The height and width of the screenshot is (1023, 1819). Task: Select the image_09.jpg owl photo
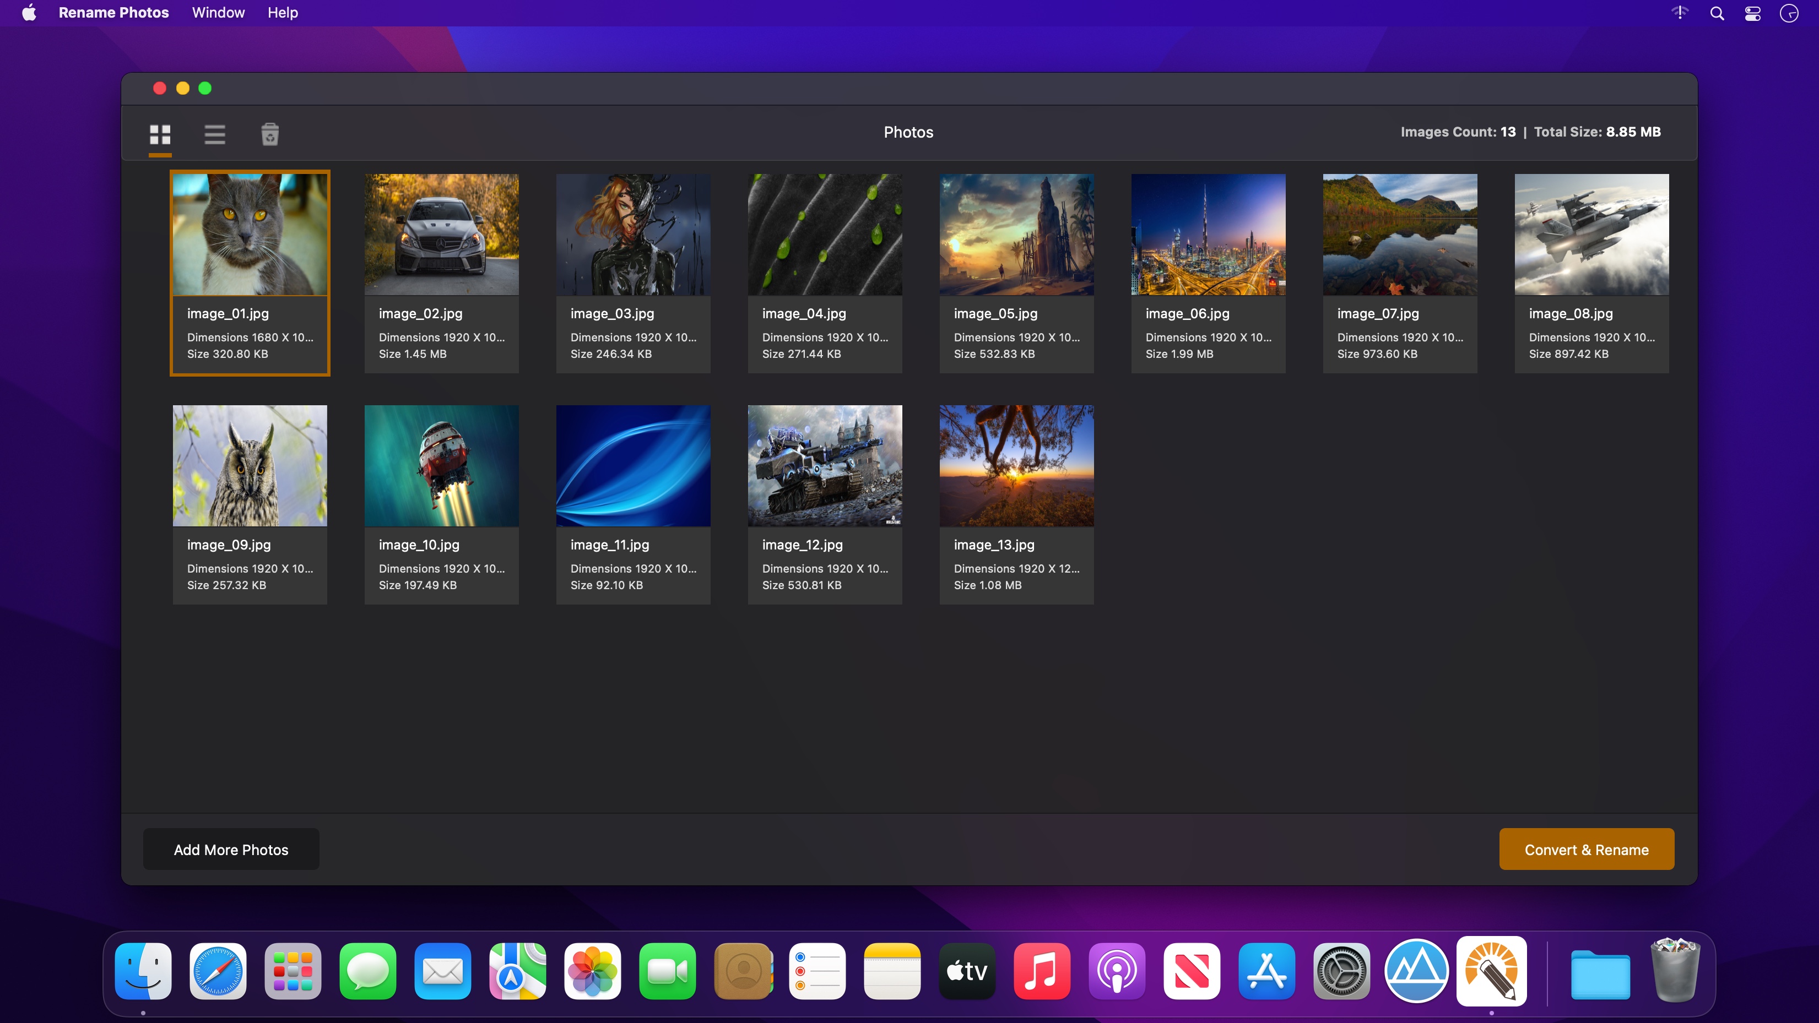click(x=250, y=466)
